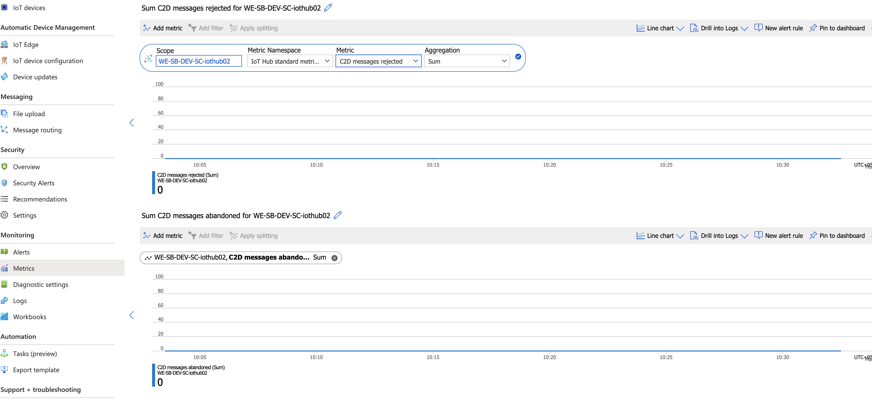The image size is (872, 403).
Task: Open Metrics in the Monitoring section
Action: click(23, 268)
